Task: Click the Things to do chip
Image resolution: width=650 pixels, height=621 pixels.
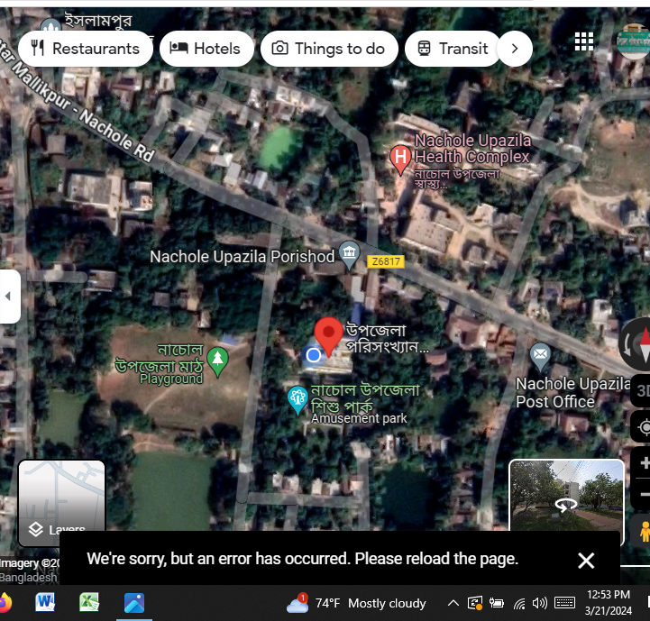Action: pos(328,49)
